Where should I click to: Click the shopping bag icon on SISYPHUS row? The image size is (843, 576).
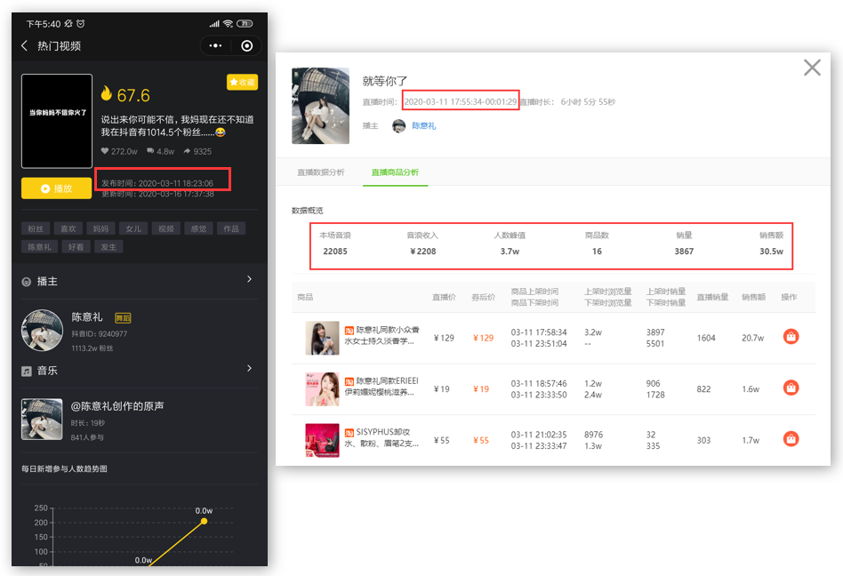[x=791, y=436]
